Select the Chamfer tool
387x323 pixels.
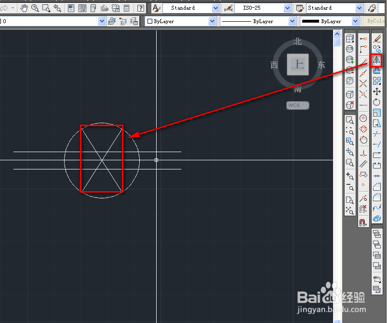pyautogui.click(x=377, y=187)
